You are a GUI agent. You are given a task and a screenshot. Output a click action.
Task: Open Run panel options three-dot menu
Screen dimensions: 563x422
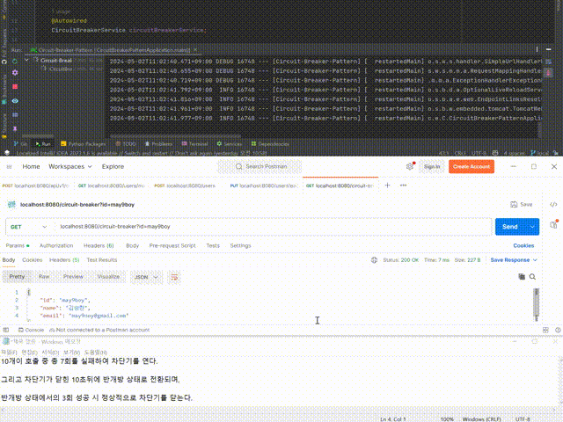537,49
